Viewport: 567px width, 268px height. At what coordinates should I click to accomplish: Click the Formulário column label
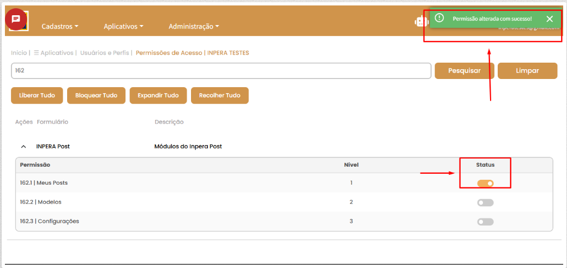tap(52, 122)
